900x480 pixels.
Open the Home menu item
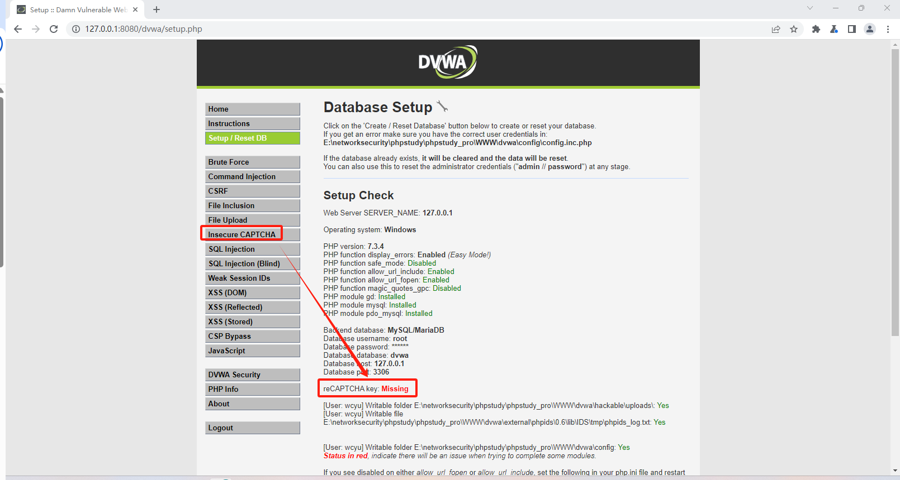(x=253, y=109)
